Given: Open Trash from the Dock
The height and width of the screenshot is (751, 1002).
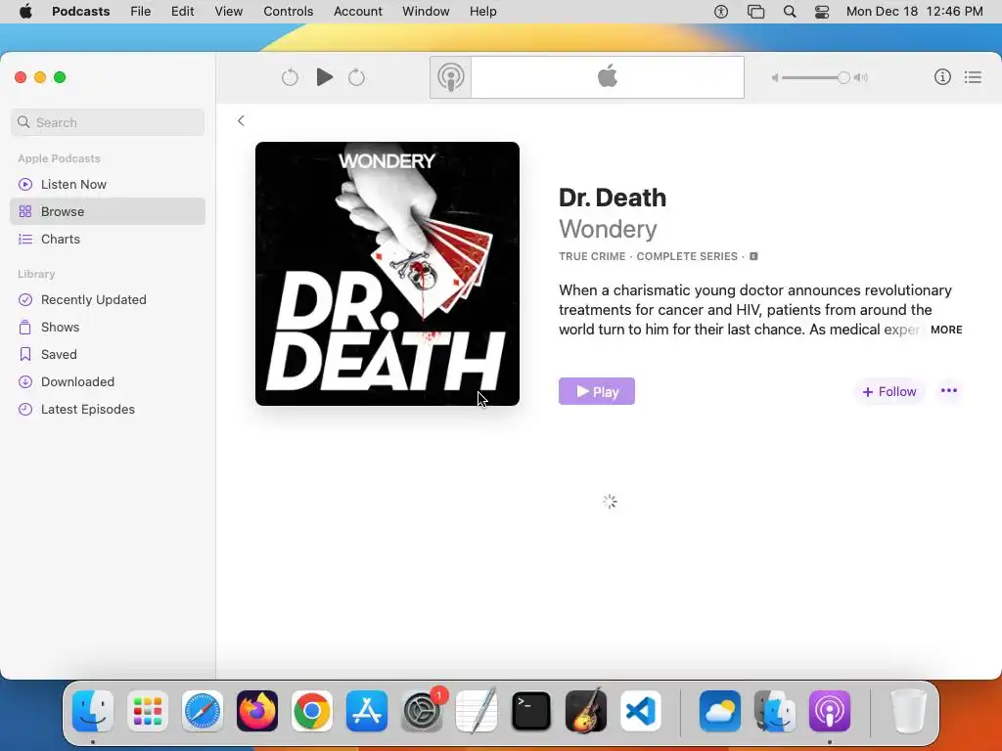Looking at the screenshot, I should [x=908, y=711].
